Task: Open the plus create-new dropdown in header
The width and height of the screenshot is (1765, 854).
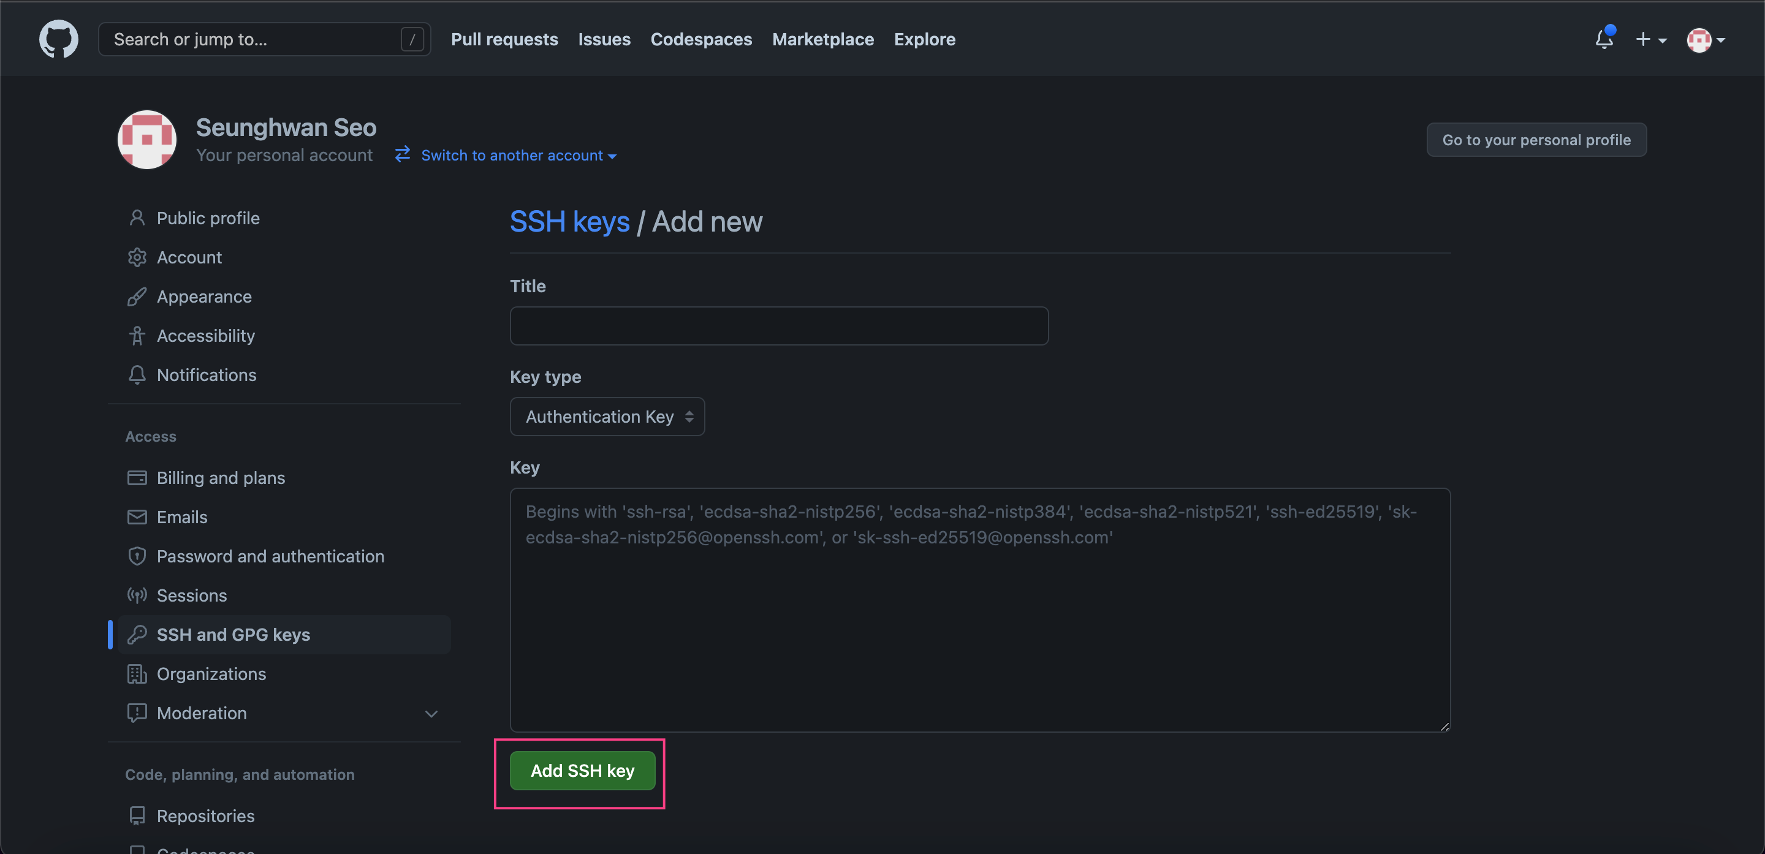Action: coord(1650,39)
